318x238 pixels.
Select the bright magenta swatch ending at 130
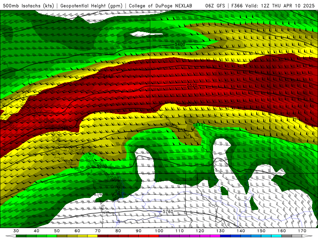[215, 236]
